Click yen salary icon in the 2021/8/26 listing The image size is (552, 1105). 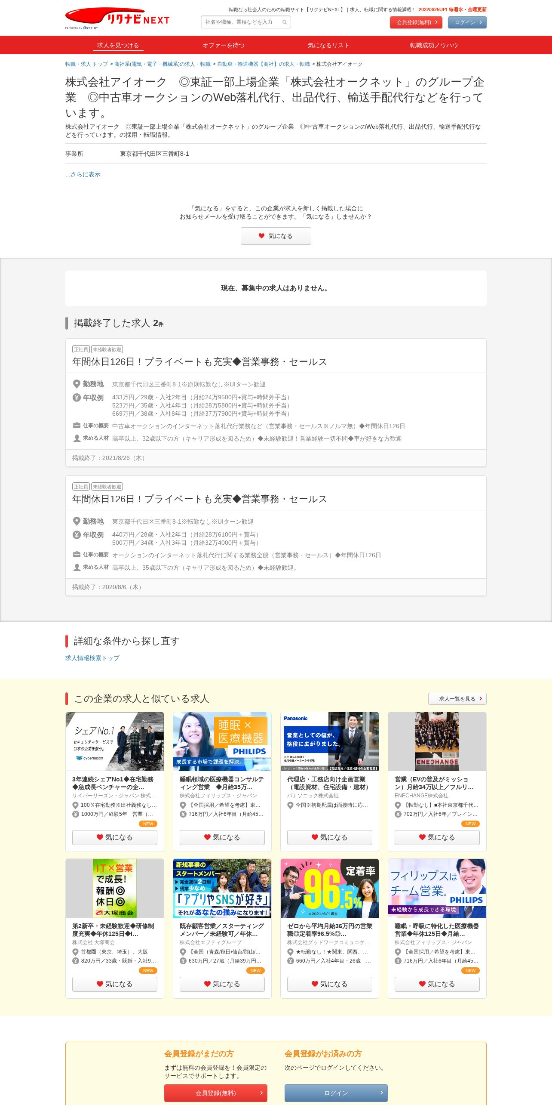pos(77,398)
